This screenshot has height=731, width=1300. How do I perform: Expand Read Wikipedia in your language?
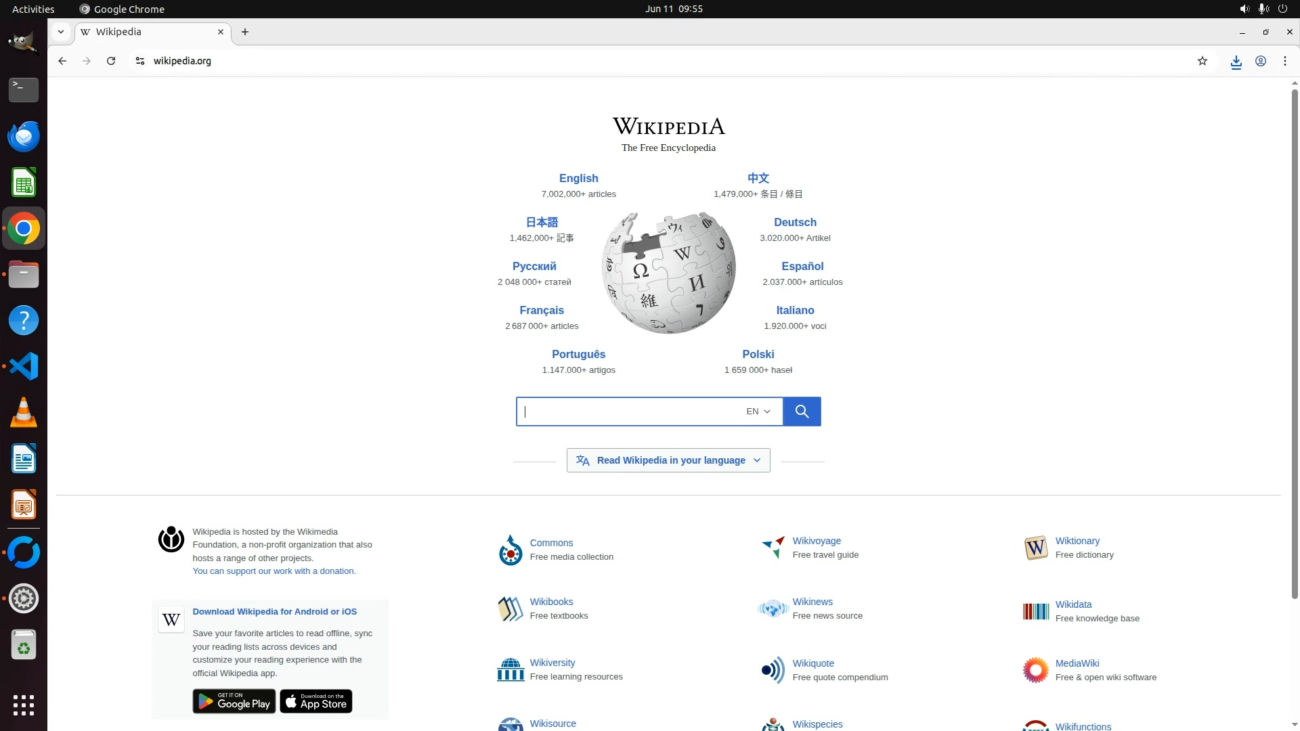pos(668,460)
